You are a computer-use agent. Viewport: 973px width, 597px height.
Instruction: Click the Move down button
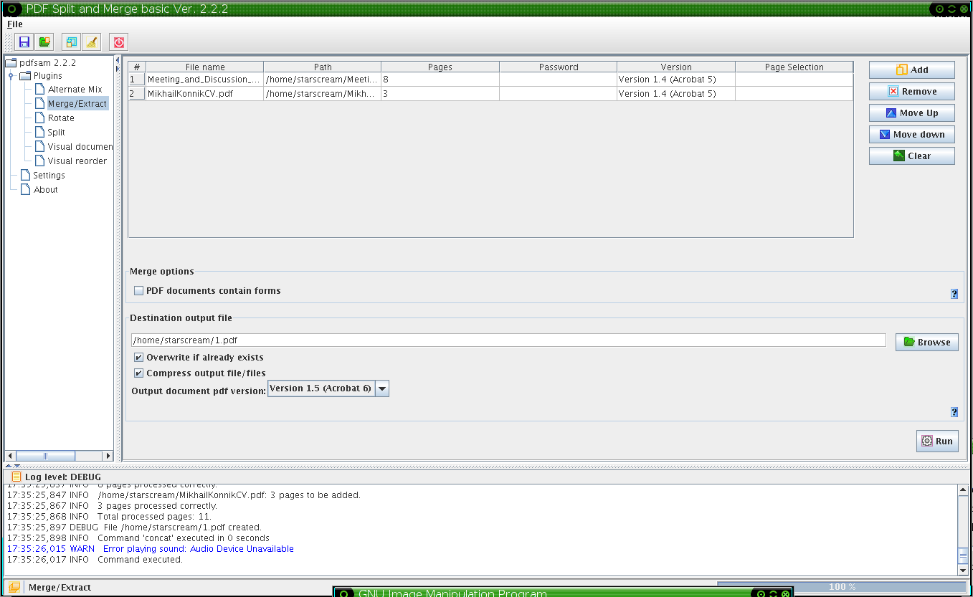911,134
